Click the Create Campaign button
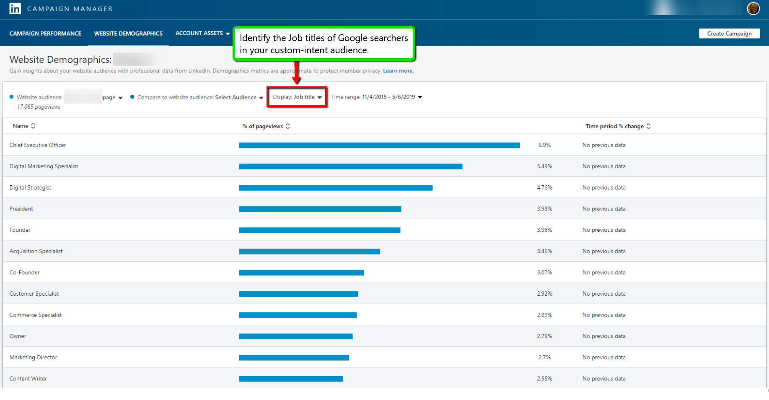The width and height of the screenshot is (769, 400). (729, 33)
